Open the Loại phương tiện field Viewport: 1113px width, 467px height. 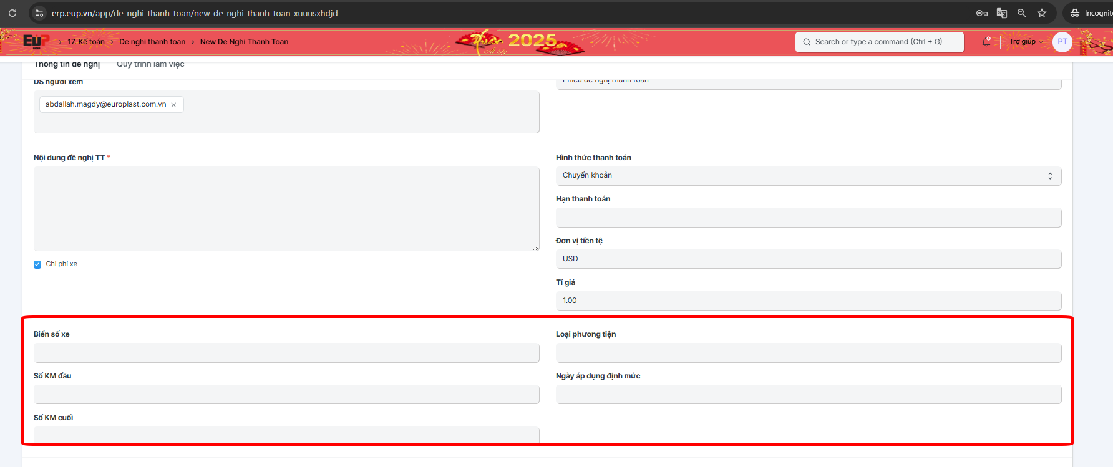pos(808,353)
